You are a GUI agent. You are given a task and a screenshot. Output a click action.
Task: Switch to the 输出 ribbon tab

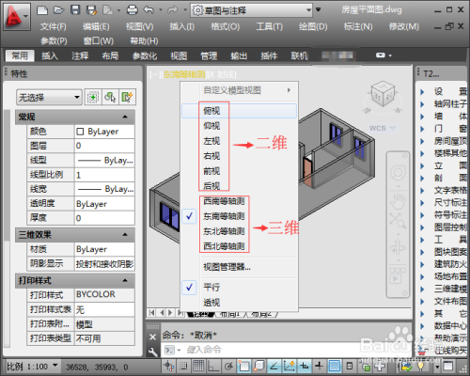239,55
